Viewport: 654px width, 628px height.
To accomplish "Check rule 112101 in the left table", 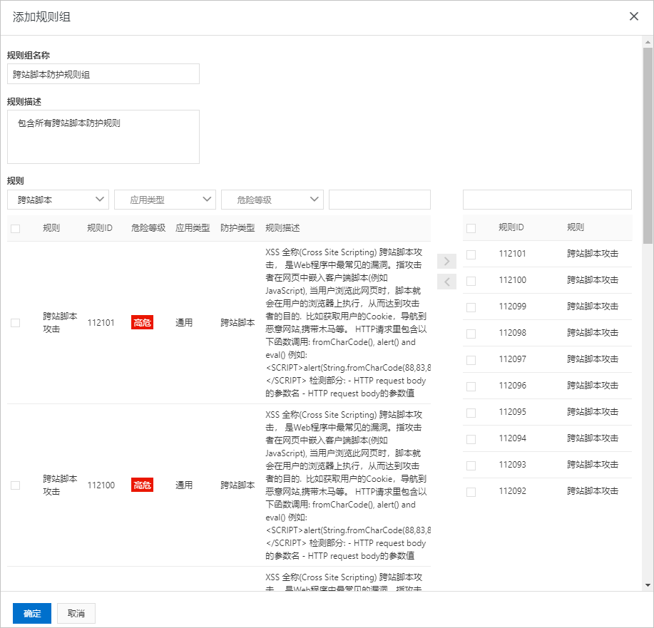I will pos(16,323).
